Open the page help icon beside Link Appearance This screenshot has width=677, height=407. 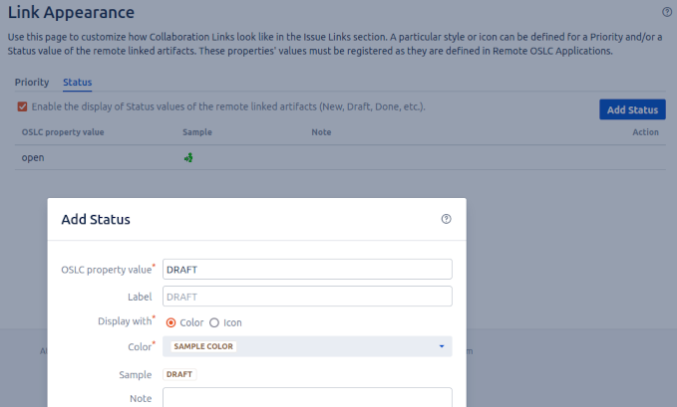pyautogui.click(x=667, y=12)
